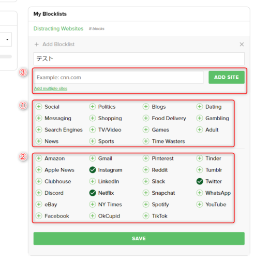Add Reddit using its plus icon
Image resolution: width=254 pixels, height=259 pixels.
[146, 170]
